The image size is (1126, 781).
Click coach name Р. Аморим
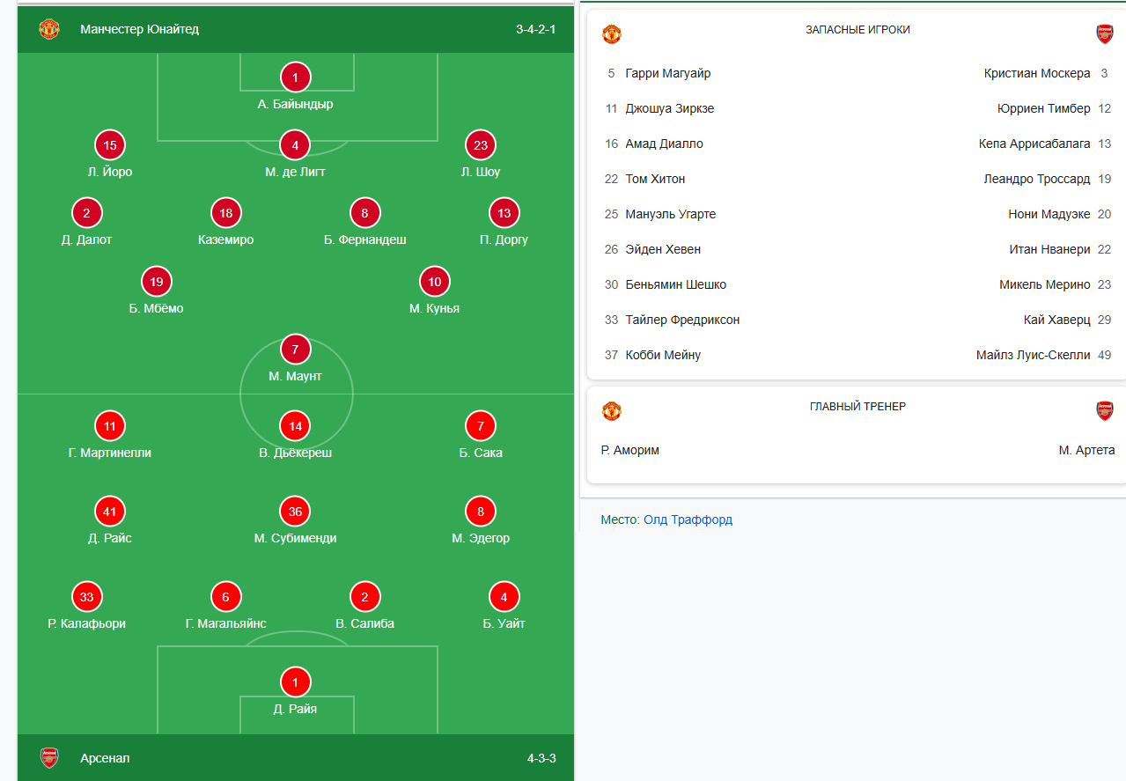(x=630, y=450)
